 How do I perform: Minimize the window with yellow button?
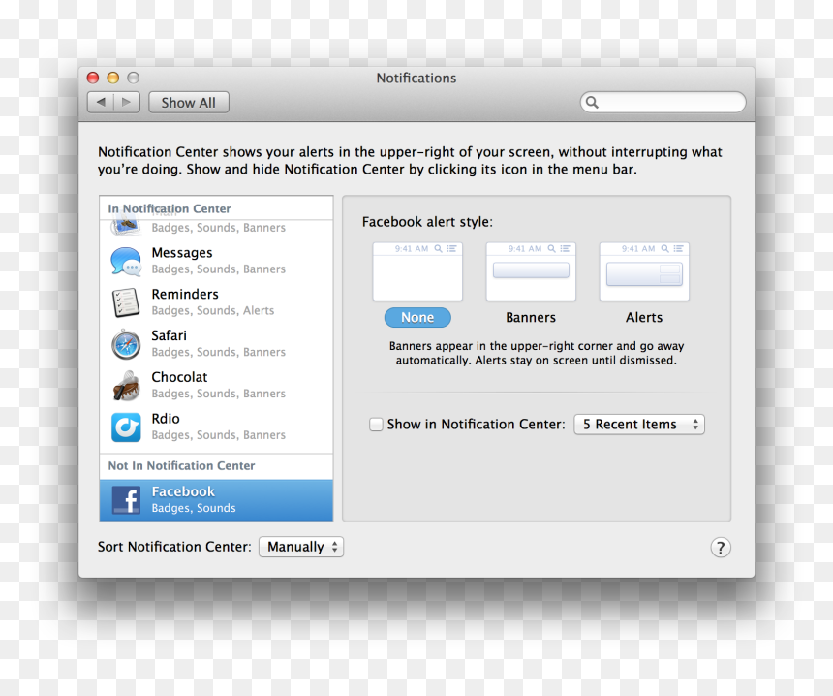click(x=113, y=78)
